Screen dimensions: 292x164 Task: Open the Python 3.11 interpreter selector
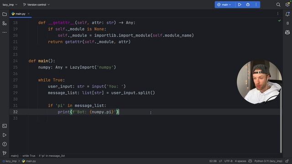pos(268,161)
